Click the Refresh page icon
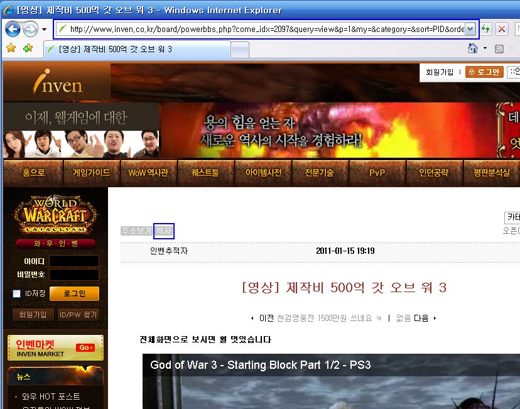520x409 pixels. pos(486,29)
